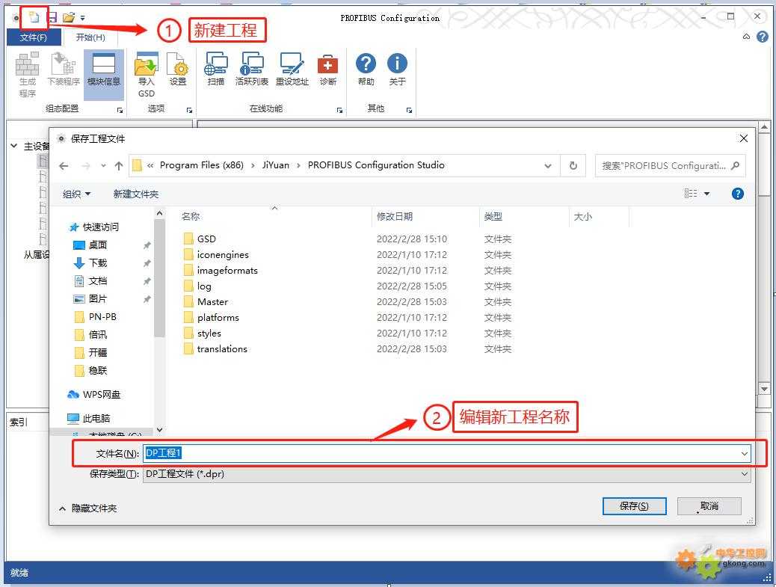The image size is (776, 587).
Task: Click the 取消 button
Action: [x=709, y=505]
